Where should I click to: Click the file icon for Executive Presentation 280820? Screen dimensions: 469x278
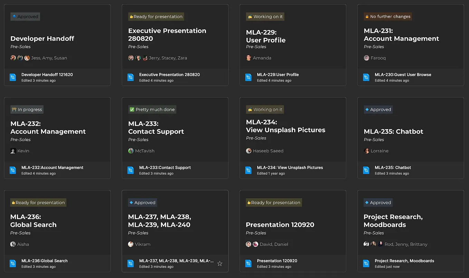(x=130, y=77)
